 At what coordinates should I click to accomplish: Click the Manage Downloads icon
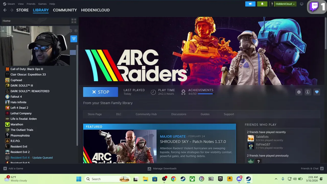pyautogui.click(x=149, y=168)
